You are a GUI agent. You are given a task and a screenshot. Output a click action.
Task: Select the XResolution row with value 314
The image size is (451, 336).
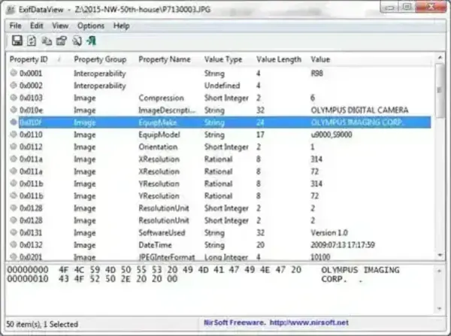[x=220, y=159]
